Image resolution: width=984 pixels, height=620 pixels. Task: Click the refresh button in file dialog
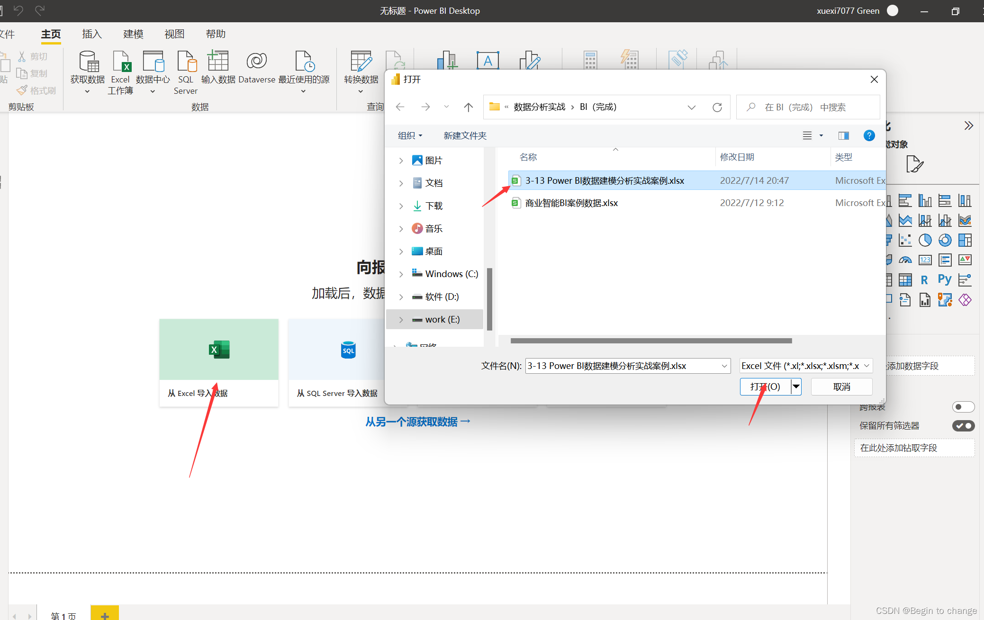[717, 108]
